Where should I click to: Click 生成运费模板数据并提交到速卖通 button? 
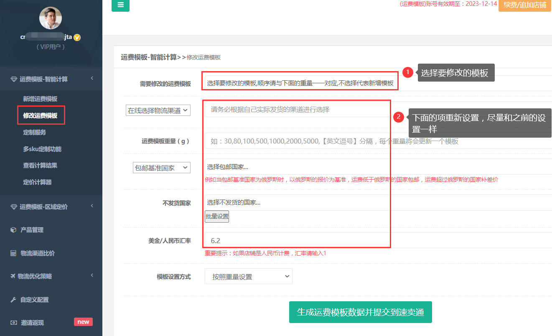361,312
